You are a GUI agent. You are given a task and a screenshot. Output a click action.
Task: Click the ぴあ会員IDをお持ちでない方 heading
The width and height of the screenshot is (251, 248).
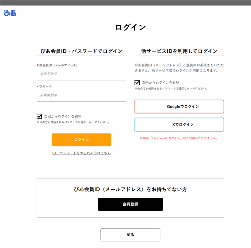(x=130, y=189)
